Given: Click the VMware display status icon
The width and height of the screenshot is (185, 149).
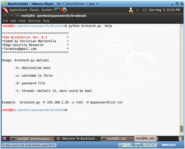Looking at the screenshot, I should pyautogui.click(x=146, y=145).
